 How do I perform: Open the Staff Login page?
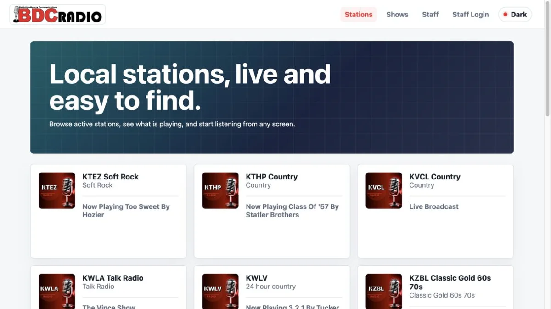coord(471,15)
